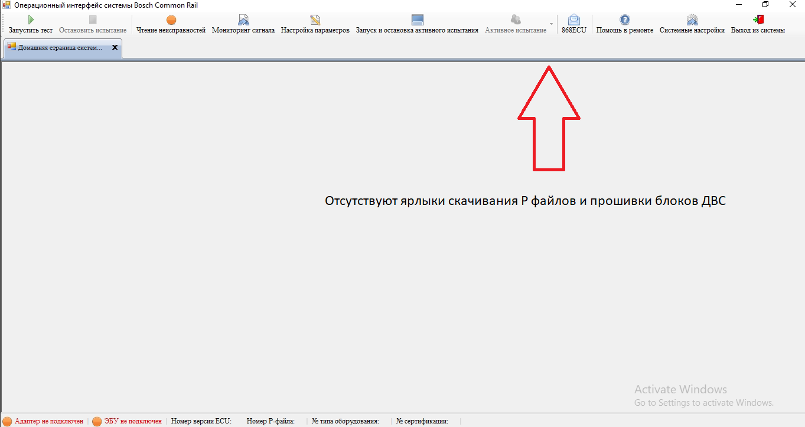Viewport: 805px width, 427px height.
Task: Open Чтение неисправностей fault reading
Action: click(171, 24)
